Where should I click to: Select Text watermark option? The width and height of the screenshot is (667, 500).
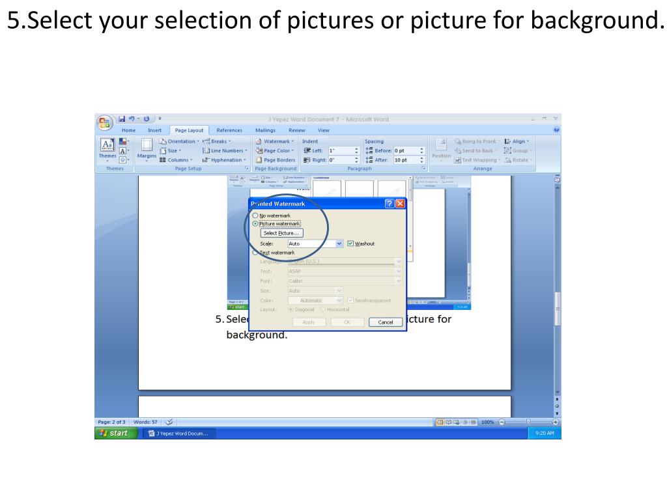(x=255, y=253)
